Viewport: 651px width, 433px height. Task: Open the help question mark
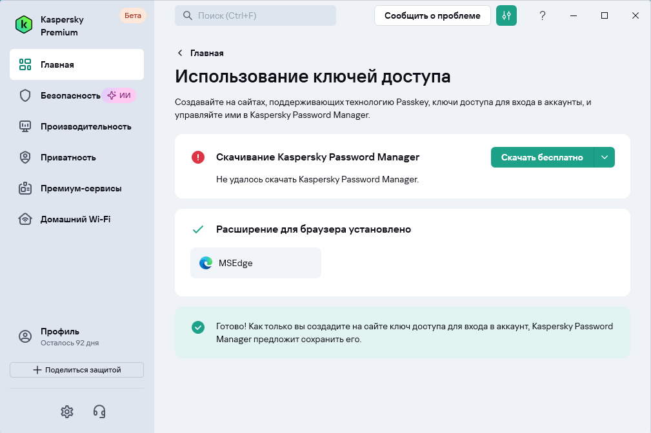click(x=542, y=15)
